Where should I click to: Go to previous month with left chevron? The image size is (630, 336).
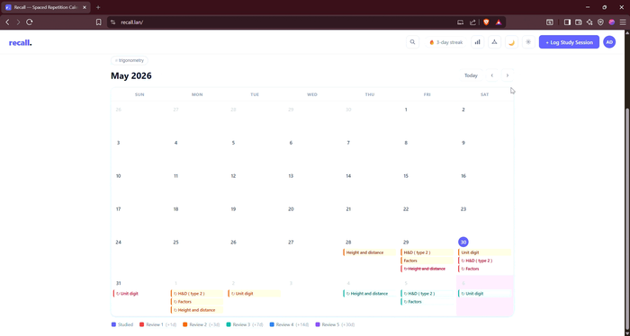[x=491, y=75]
